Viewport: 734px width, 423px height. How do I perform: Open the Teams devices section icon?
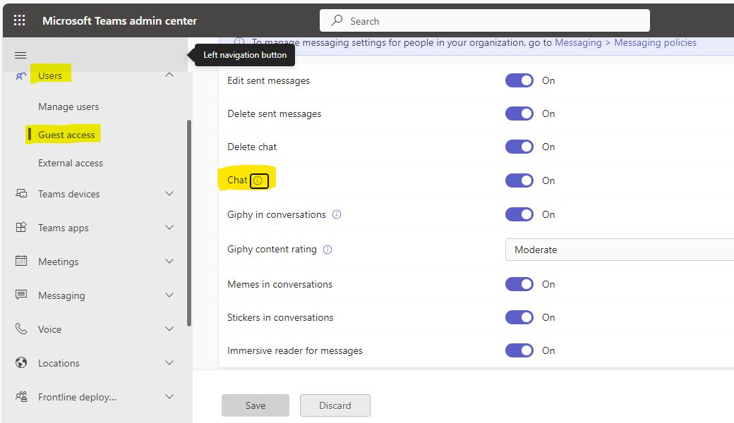(20, 193)
